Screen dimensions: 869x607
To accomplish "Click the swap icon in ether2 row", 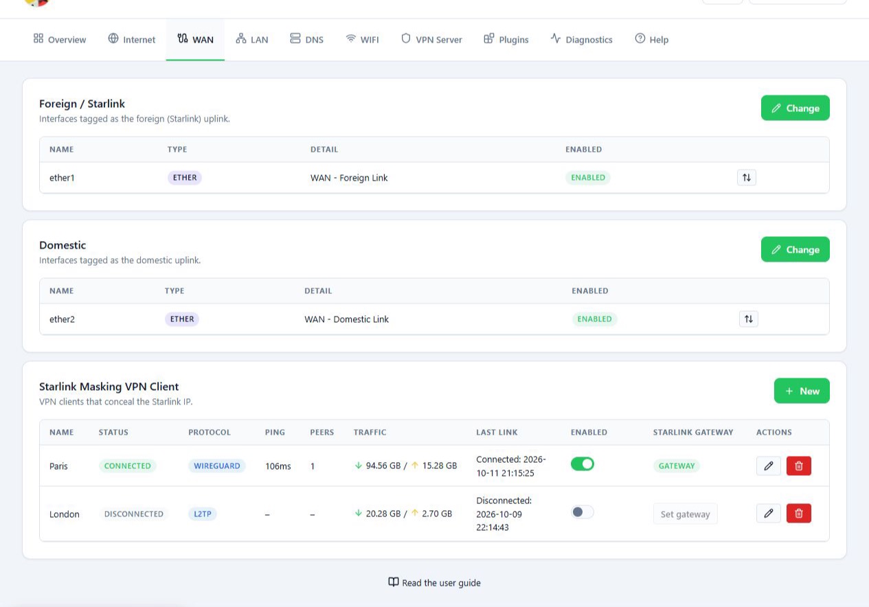I will [x=749, y=319].
